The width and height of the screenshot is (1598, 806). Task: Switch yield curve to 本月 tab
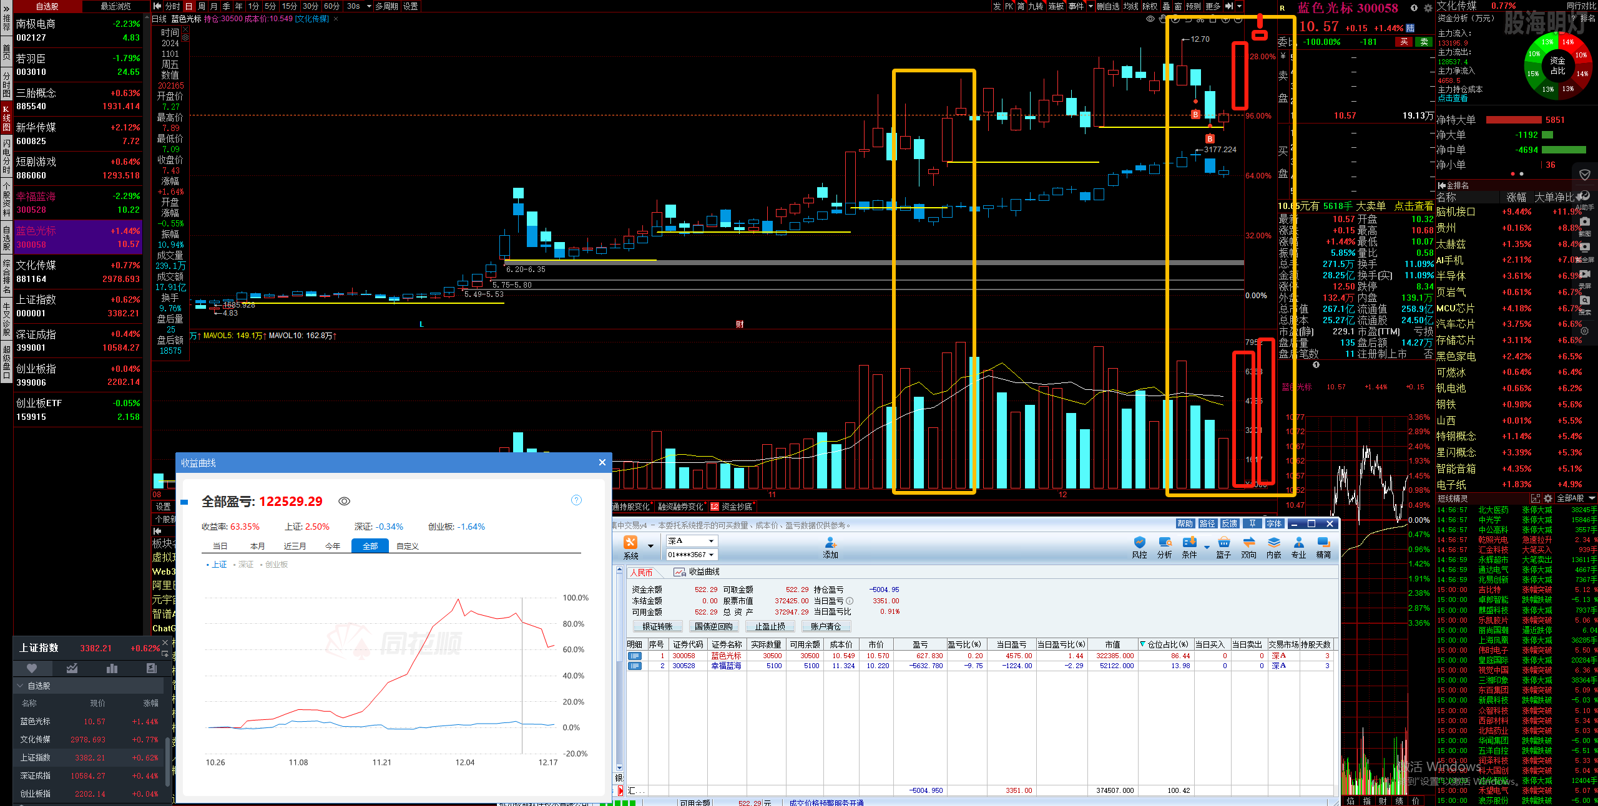(x=258, y=546)
